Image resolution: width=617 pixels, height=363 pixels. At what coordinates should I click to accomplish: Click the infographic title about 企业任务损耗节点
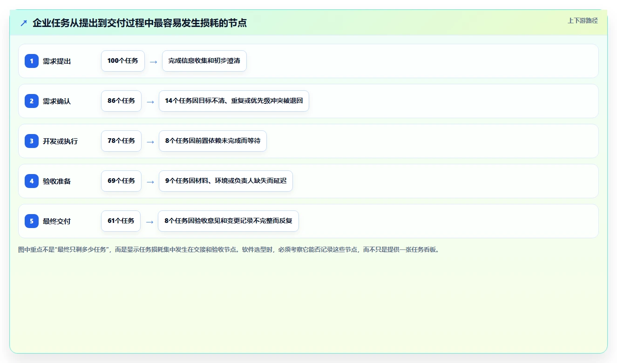140,23
